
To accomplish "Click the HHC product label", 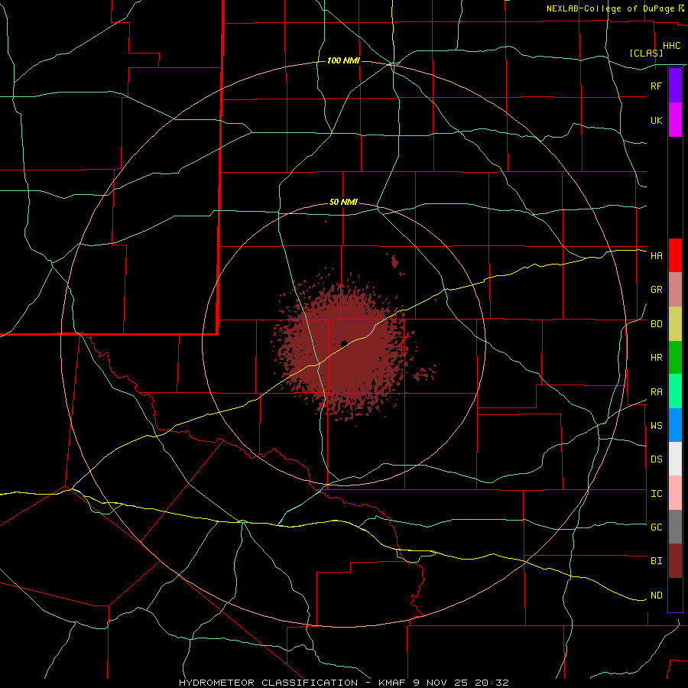I will tap(671, 46).
